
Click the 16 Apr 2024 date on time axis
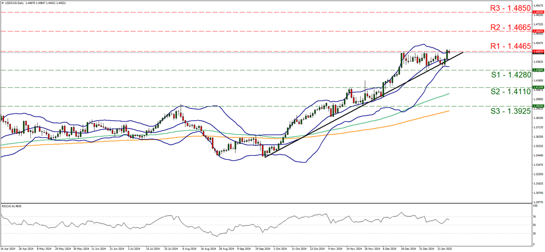pyautogui.click(x=8, y=249)
